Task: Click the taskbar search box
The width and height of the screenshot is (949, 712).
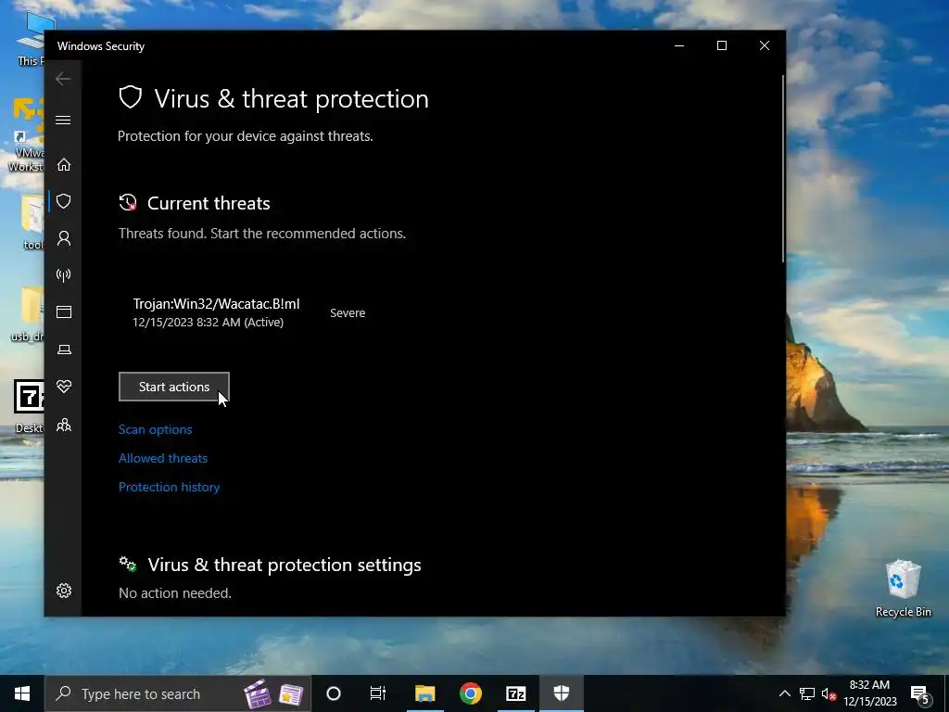Action: [x=178, y=693]
